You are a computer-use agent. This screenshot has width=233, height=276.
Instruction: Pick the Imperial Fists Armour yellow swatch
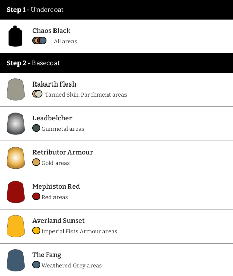pyautogui.click(x=36, y=230)
